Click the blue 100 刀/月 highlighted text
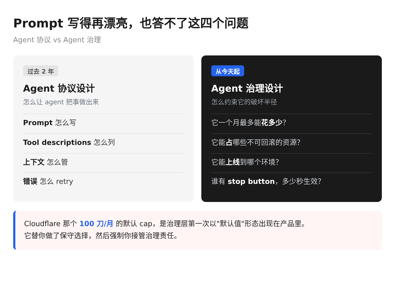The height and width of the screenshot is (281, 395). pyautogui.click(x=96, y=224)
